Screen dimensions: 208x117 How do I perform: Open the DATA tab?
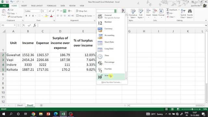63,6
